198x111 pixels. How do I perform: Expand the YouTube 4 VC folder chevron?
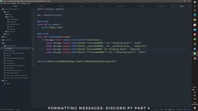[5, 32]
